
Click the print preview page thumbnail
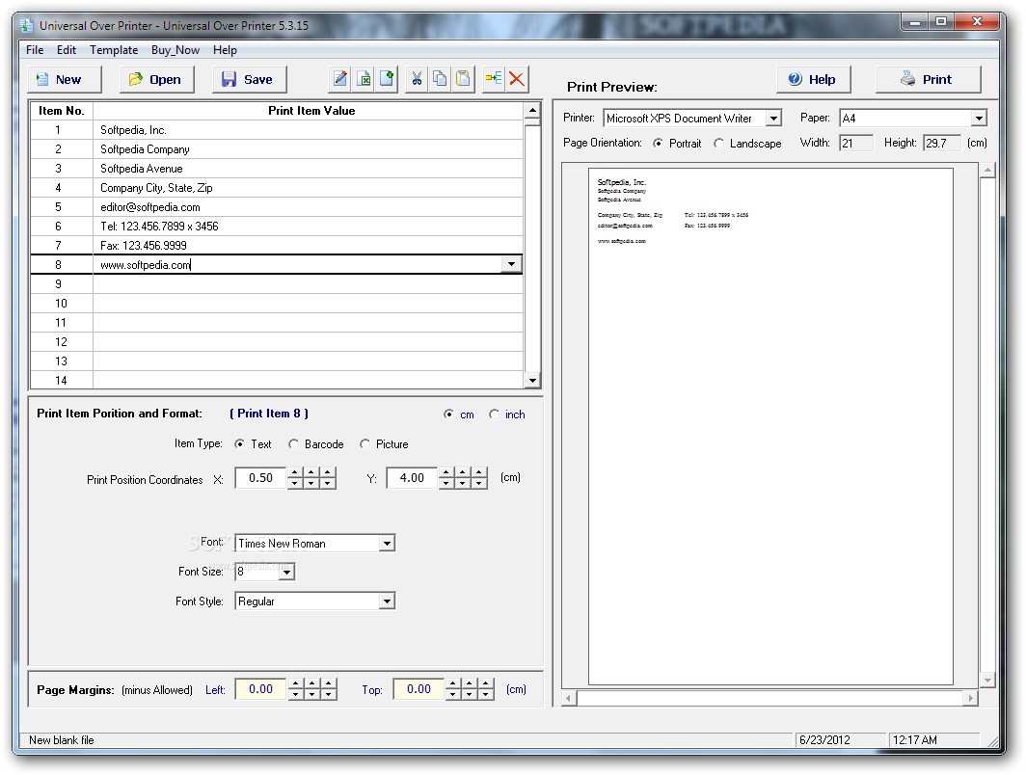coord(770,426)
